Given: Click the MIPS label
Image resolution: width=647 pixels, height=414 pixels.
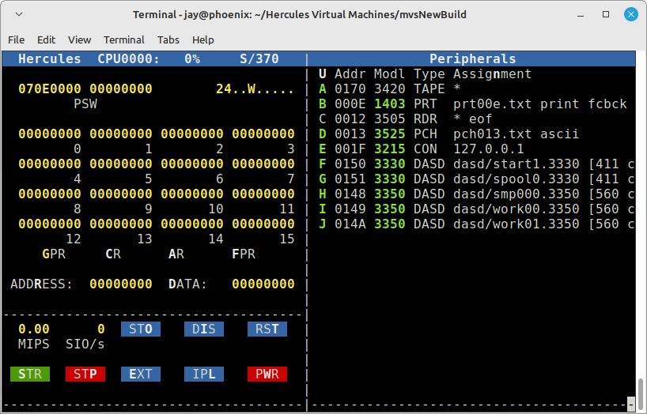Looking at the screenshot, I should click(33, 344).
